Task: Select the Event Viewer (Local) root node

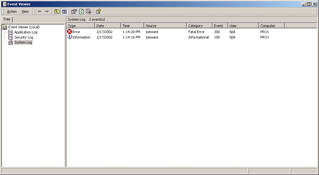Action: click(24, 27)
